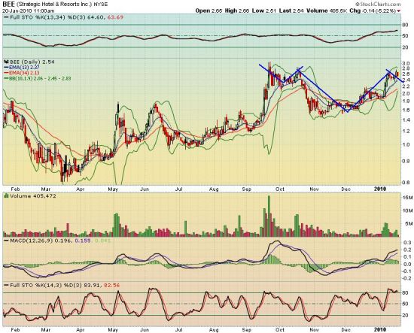
Task: Click the 1.0 price axis label
Action: point(406,144)
